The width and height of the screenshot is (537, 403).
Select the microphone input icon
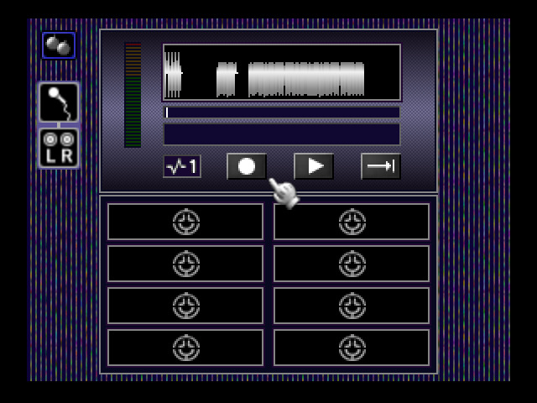[x=59, y=102]
